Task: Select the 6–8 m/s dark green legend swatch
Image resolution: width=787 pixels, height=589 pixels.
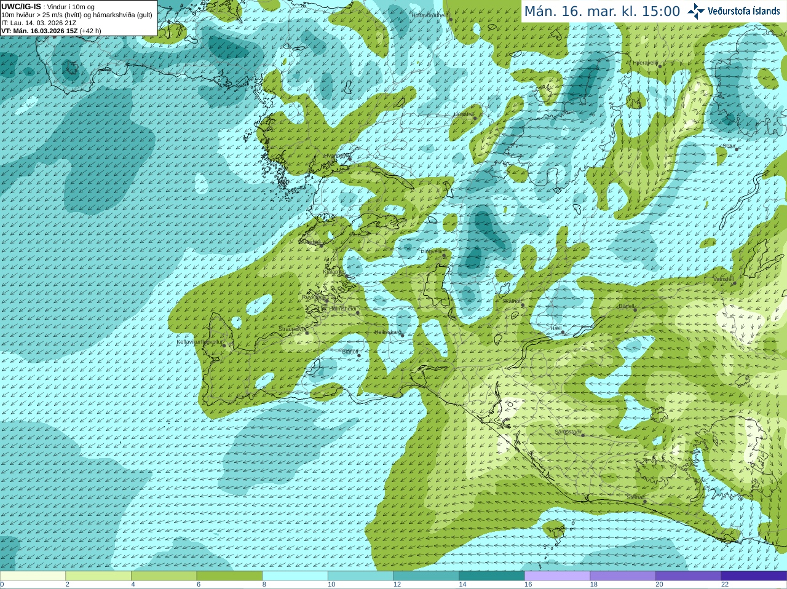Action: tap(229, 576)
